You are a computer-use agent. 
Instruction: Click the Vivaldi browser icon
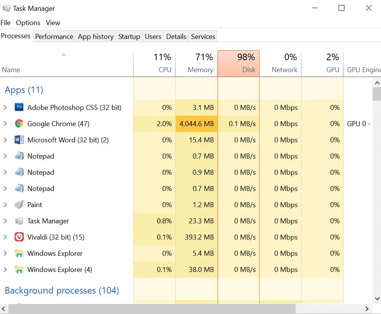[19, 237]
